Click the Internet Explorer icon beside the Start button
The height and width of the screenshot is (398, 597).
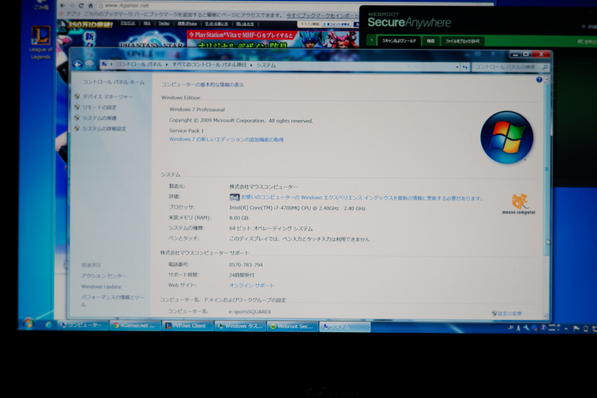coord(48,325)
